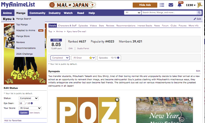Open Edit Details link

[35, 113]
